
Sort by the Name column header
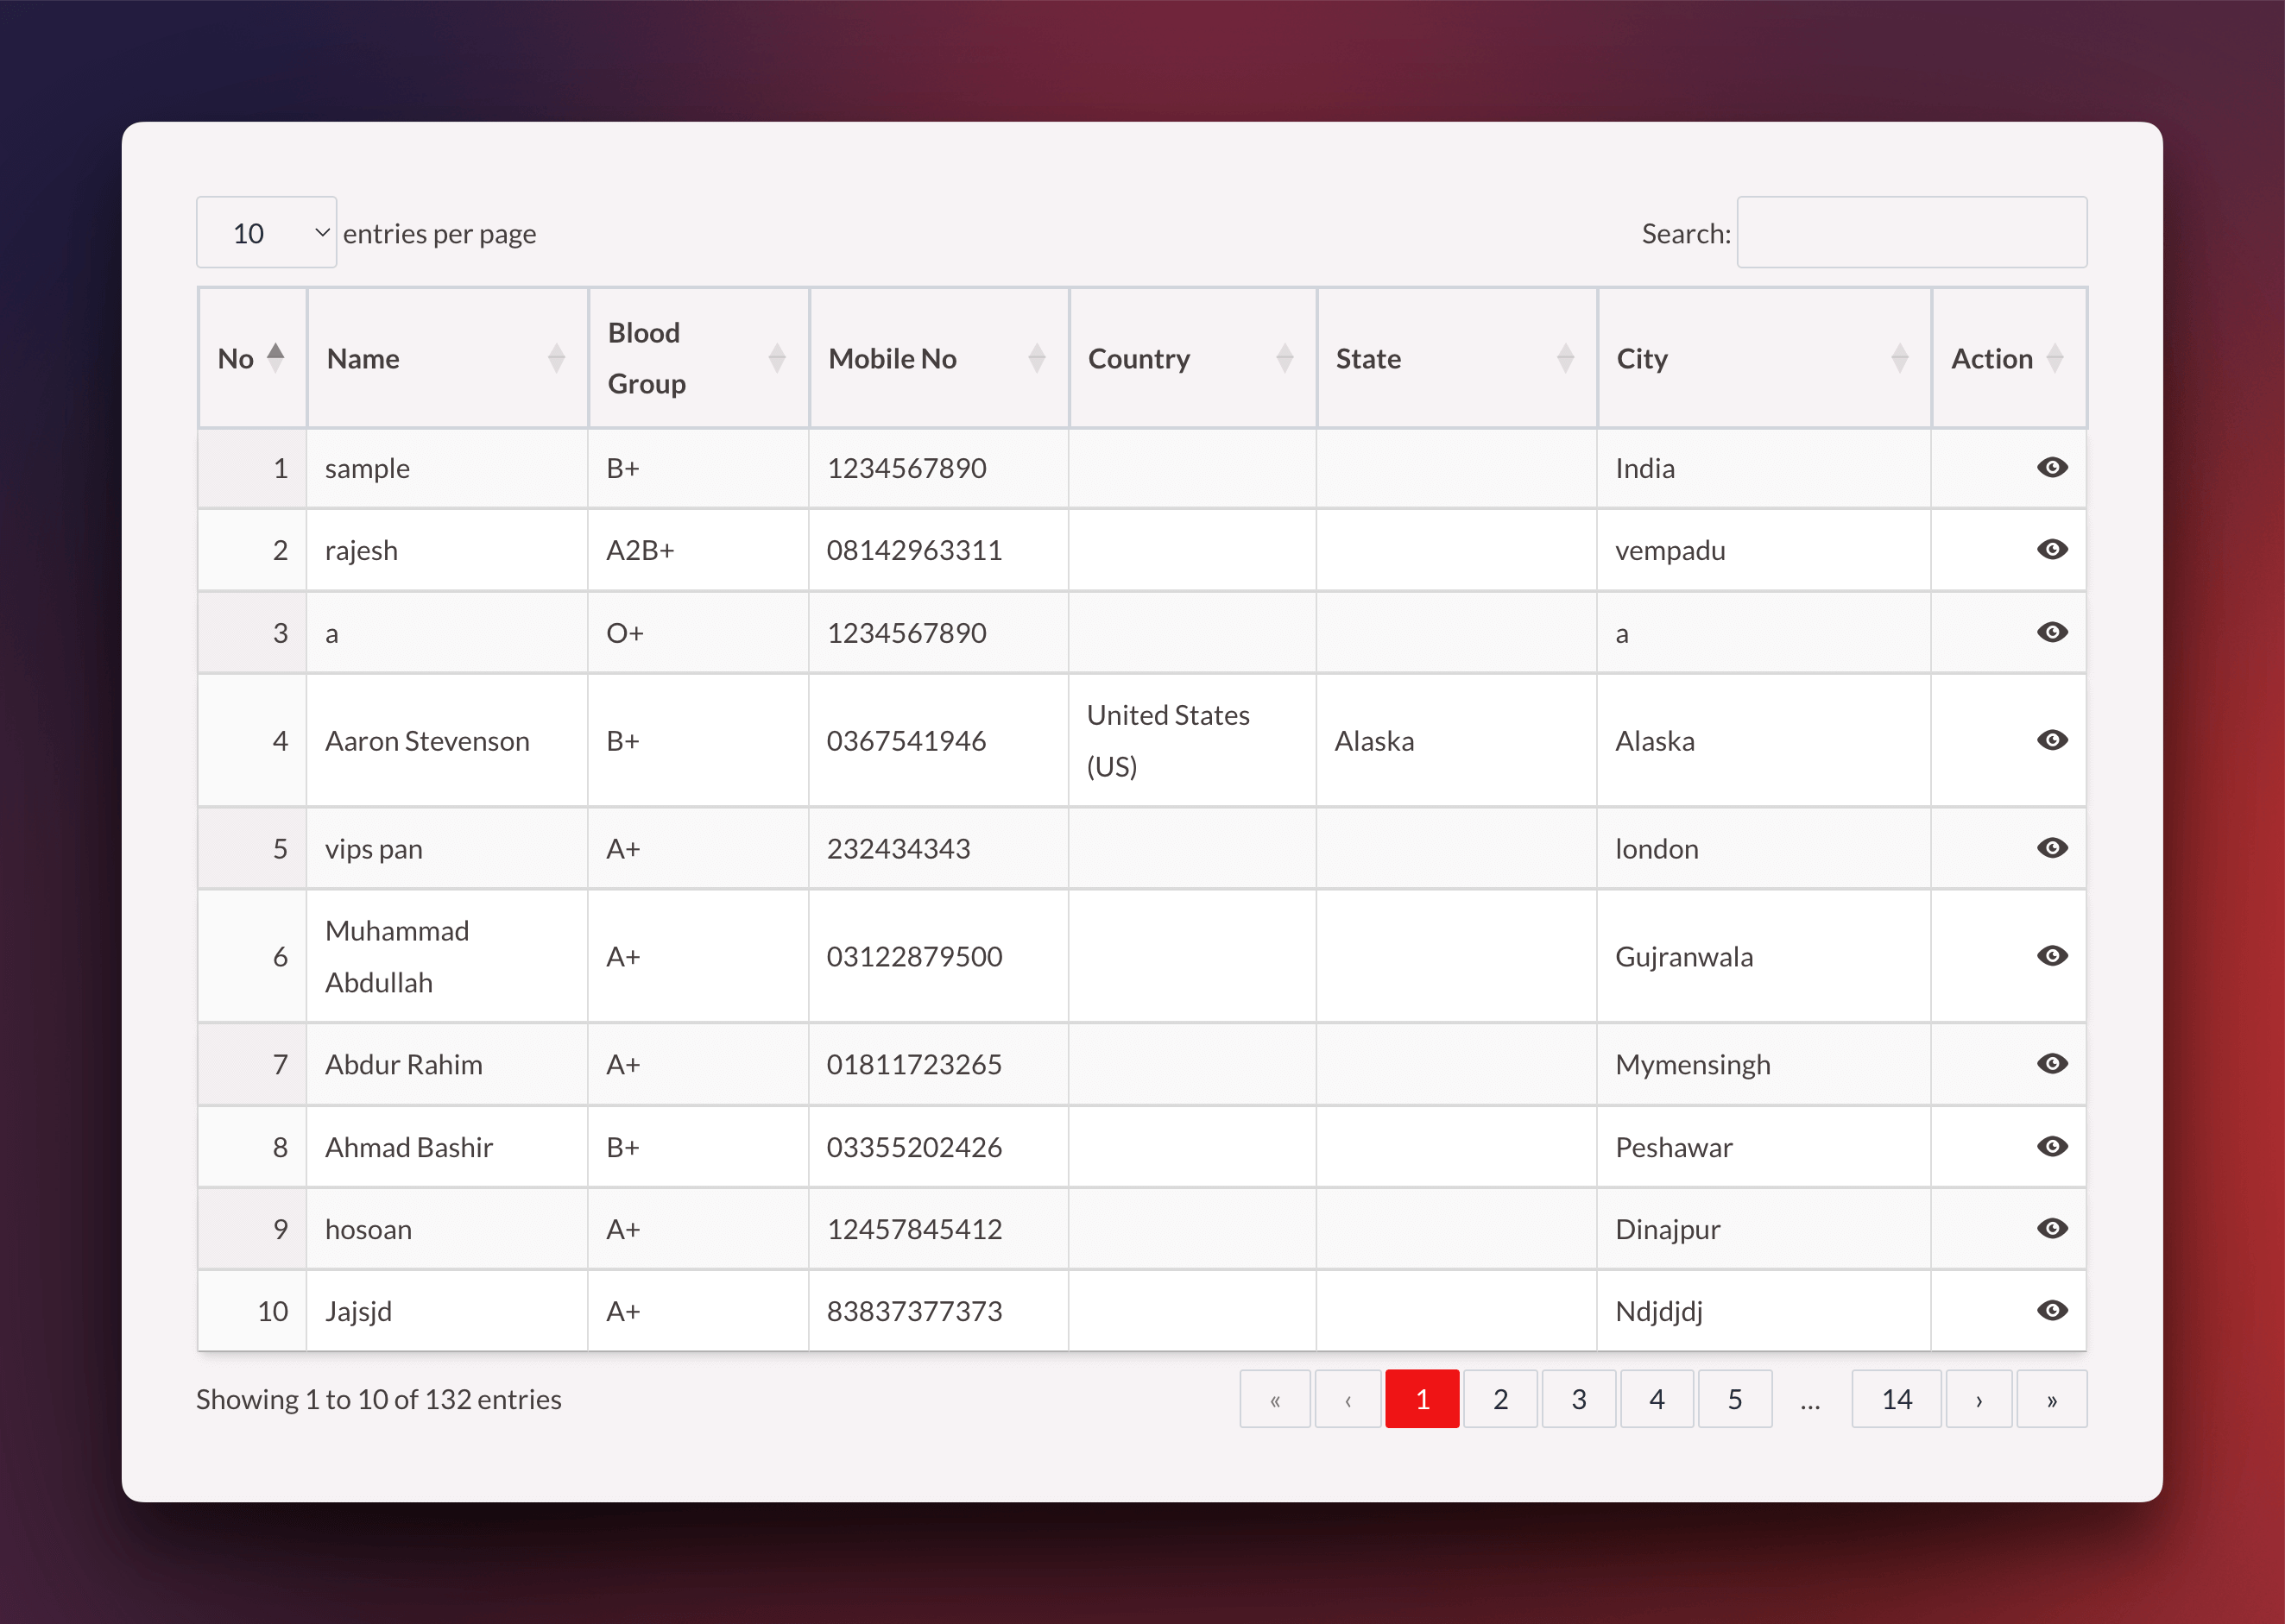click(446, 358)
